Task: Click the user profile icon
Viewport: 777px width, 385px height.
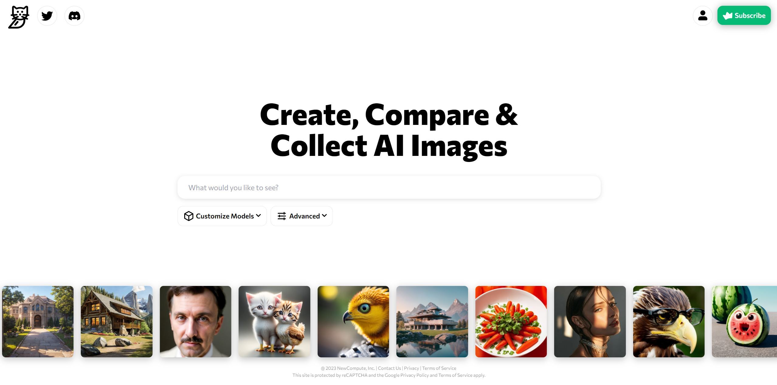Action: [x=703, y=15]
